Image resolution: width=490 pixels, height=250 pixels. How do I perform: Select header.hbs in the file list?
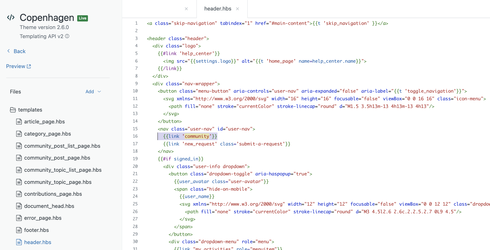point(38,242)
